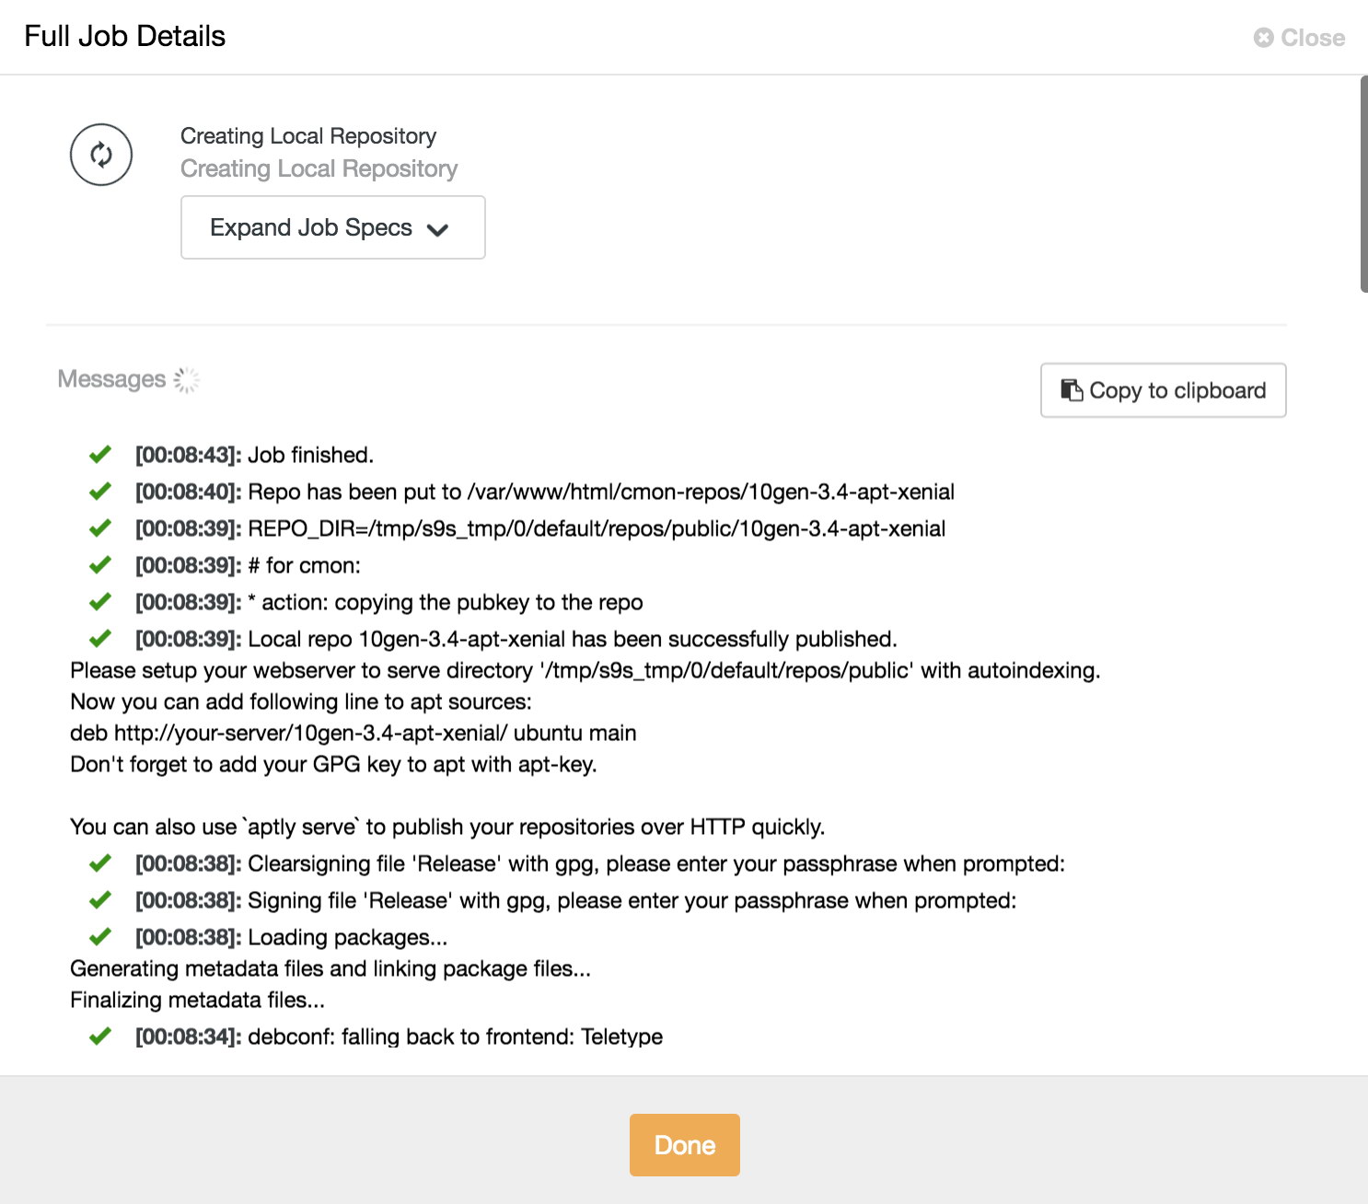Click the '# for cmon:' message text
Viewport: 1368px width, 1204px height.
point(304,565)
